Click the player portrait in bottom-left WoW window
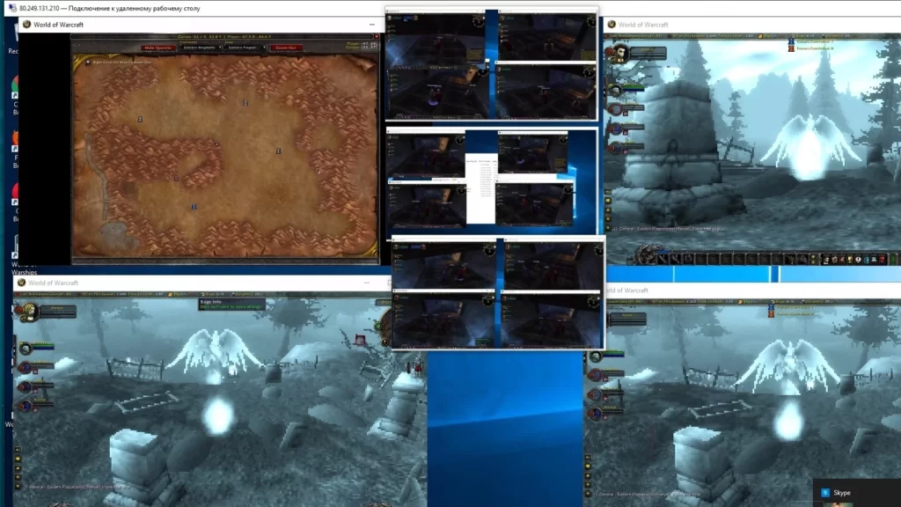Image resolution: width=901 pixels, height=507 pixels. [x=29, y=311]
